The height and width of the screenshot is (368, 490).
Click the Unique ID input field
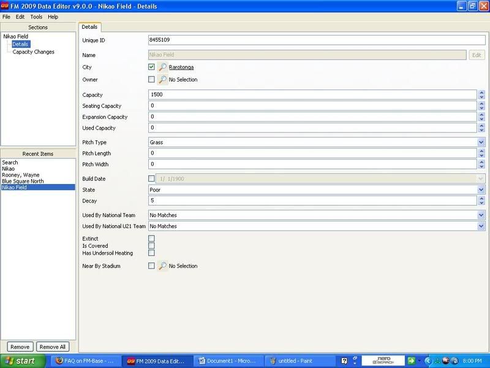point(317,40)
